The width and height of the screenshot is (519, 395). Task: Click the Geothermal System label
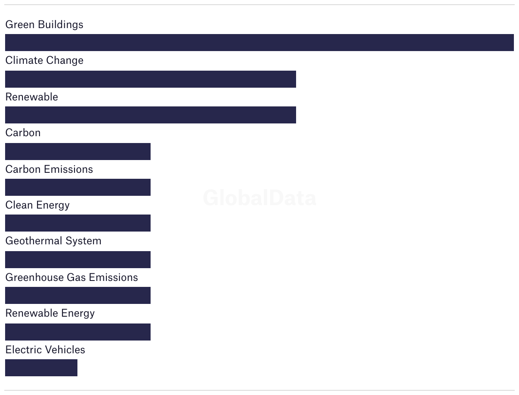coord(54,241)
